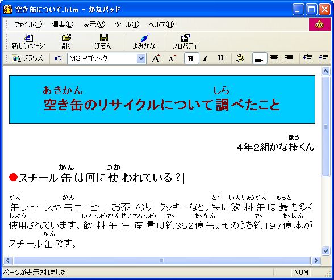Increase font size with large A icon
Viewport: 334px width, 280px height.
pos(156,58)
